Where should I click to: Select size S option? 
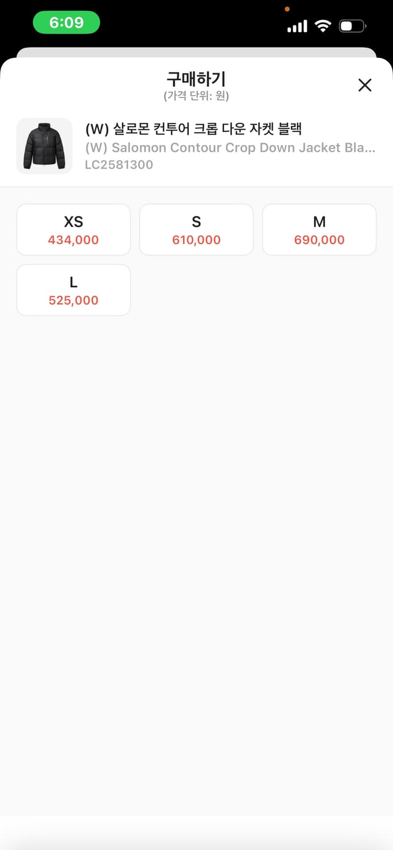[196, 222]
